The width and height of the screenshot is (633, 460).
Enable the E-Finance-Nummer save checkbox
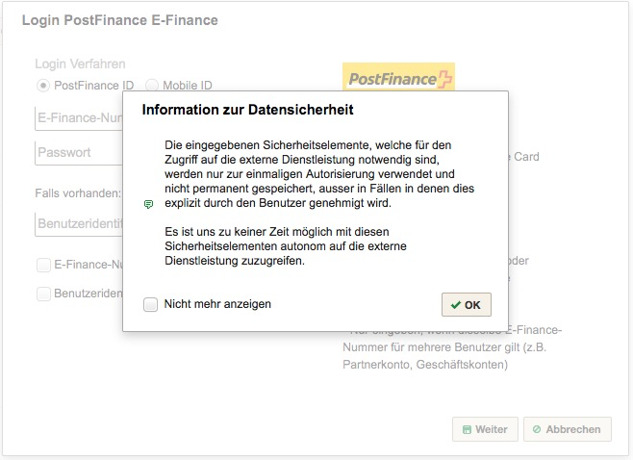pos(43,265)
